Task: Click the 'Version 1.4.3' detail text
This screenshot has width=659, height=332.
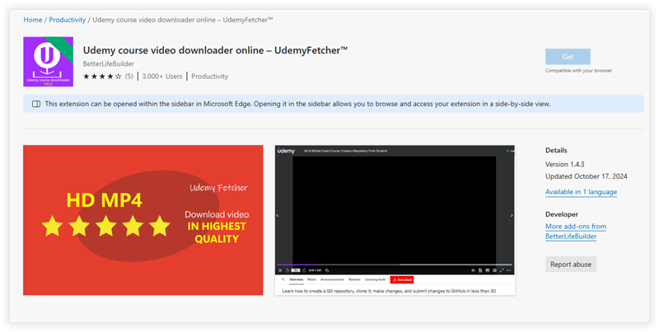Action: coord(565,164)
